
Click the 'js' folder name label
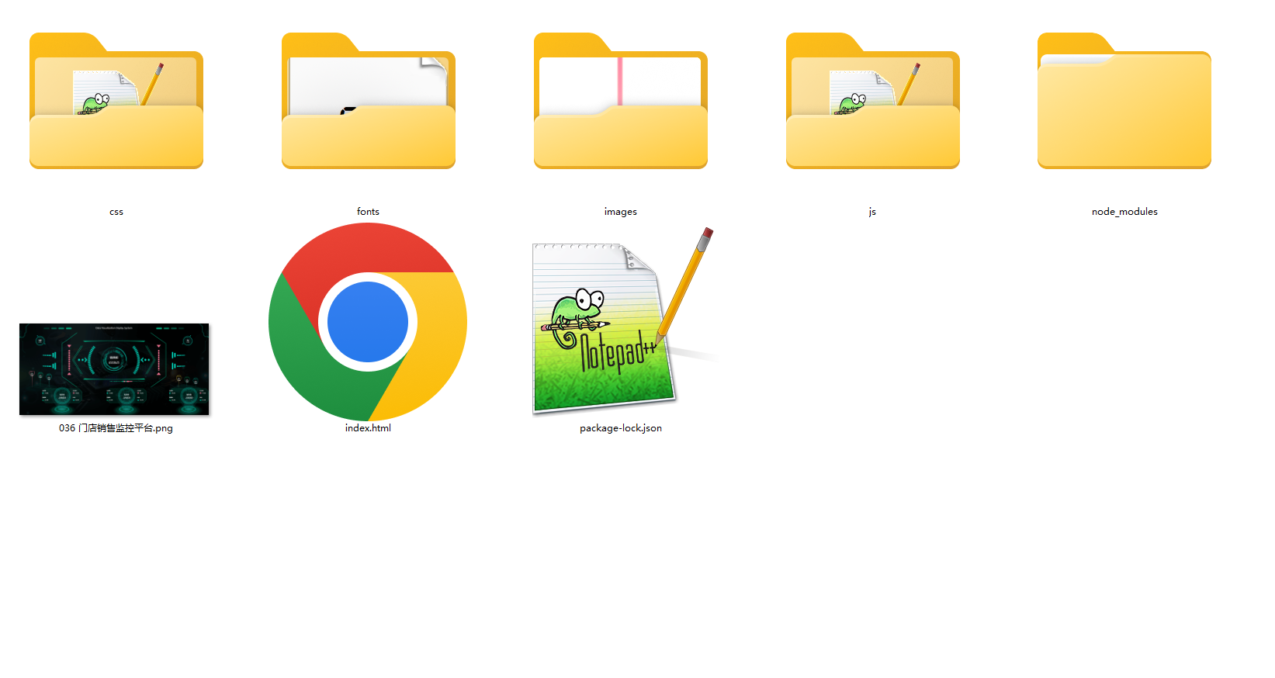[872, 212]
